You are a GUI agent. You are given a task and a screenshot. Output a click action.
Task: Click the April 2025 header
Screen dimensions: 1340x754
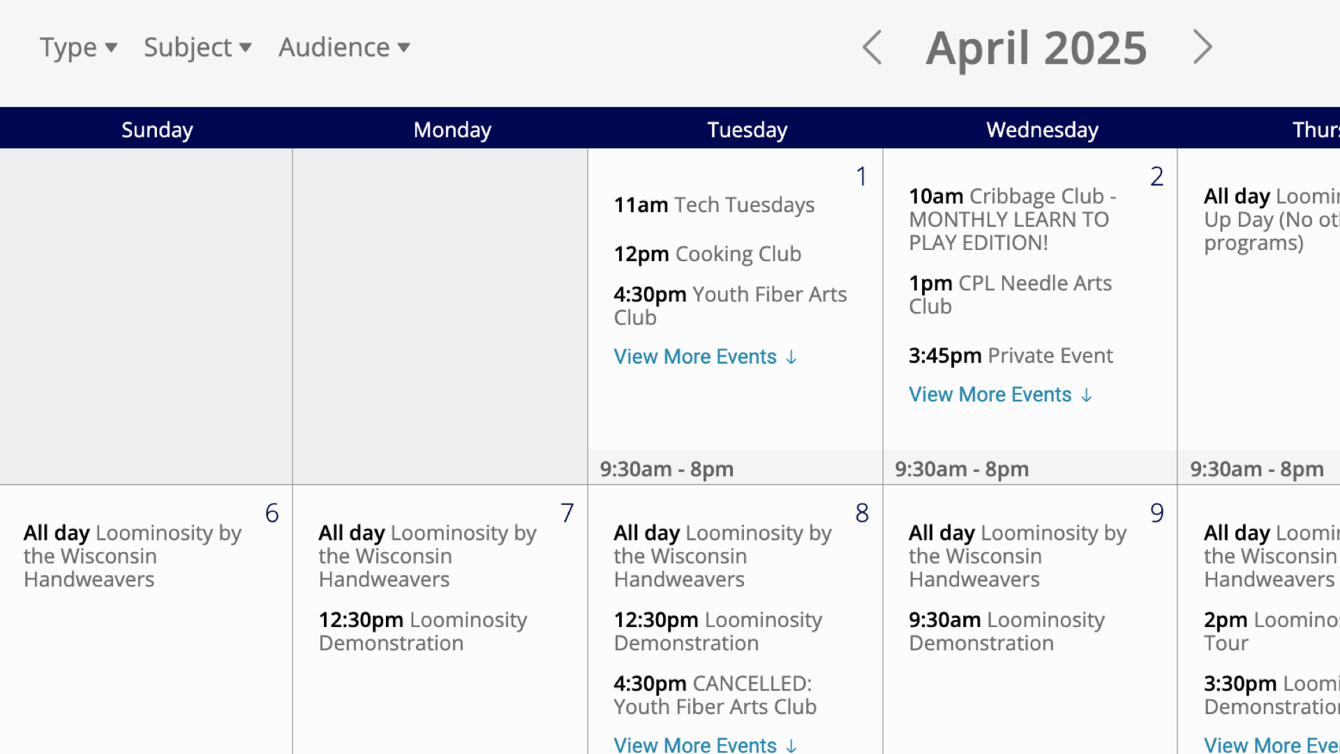click(1036, 47)
